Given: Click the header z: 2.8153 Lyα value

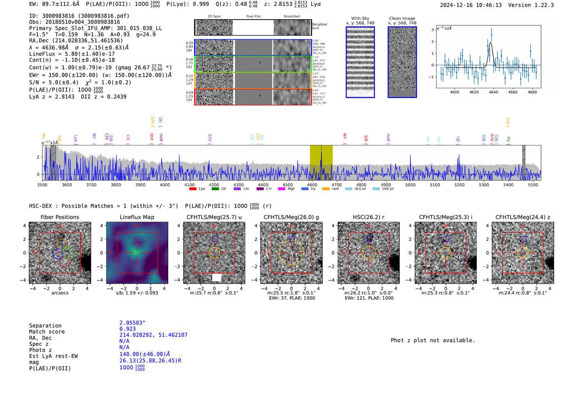Looking at the screenshot, I should [x=292, y=4].
